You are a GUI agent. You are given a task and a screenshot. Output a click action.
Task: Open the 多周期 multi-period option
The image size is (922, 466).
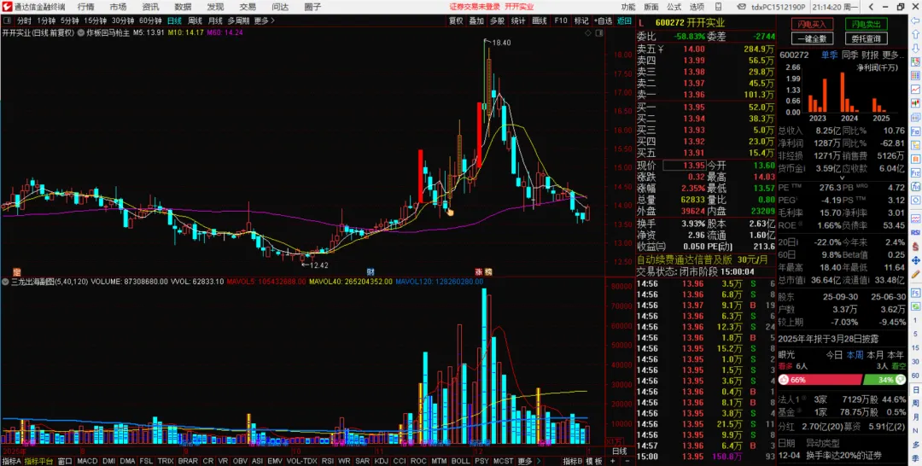point(238,20)
